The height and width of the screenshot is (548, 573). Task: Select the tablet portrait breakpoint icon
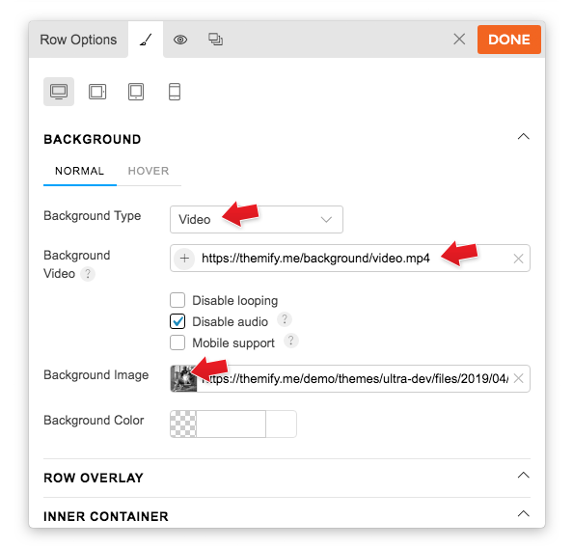tap(136, 92)
